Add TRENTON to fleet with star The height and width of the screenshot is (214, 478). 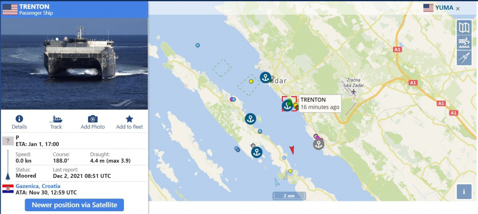[129, 119]
